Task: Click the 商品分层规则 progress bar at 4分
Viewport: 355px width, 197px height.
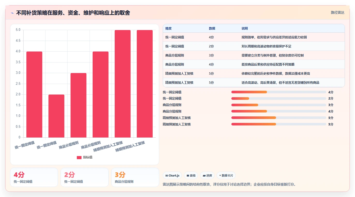Action: 279,111
